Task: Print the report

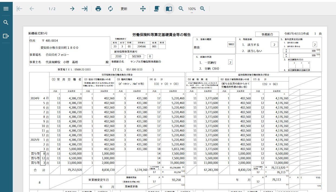Action: point(98,9)
